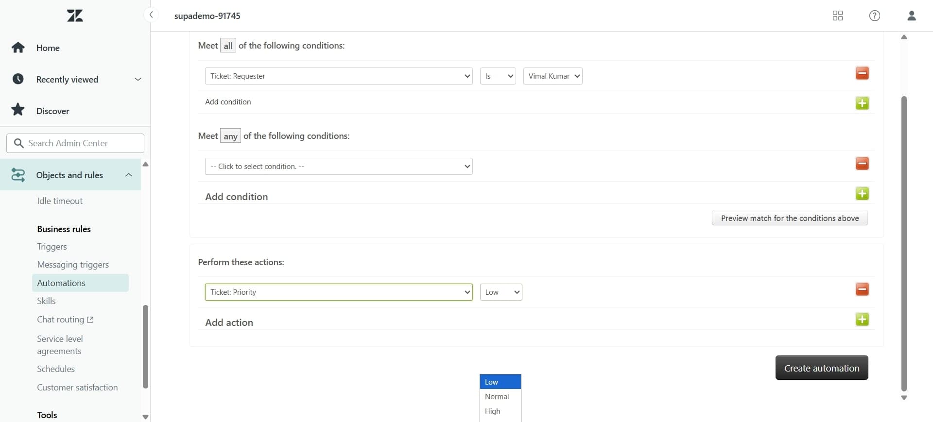Click the Recently viewed clock icon

point(18,79)
